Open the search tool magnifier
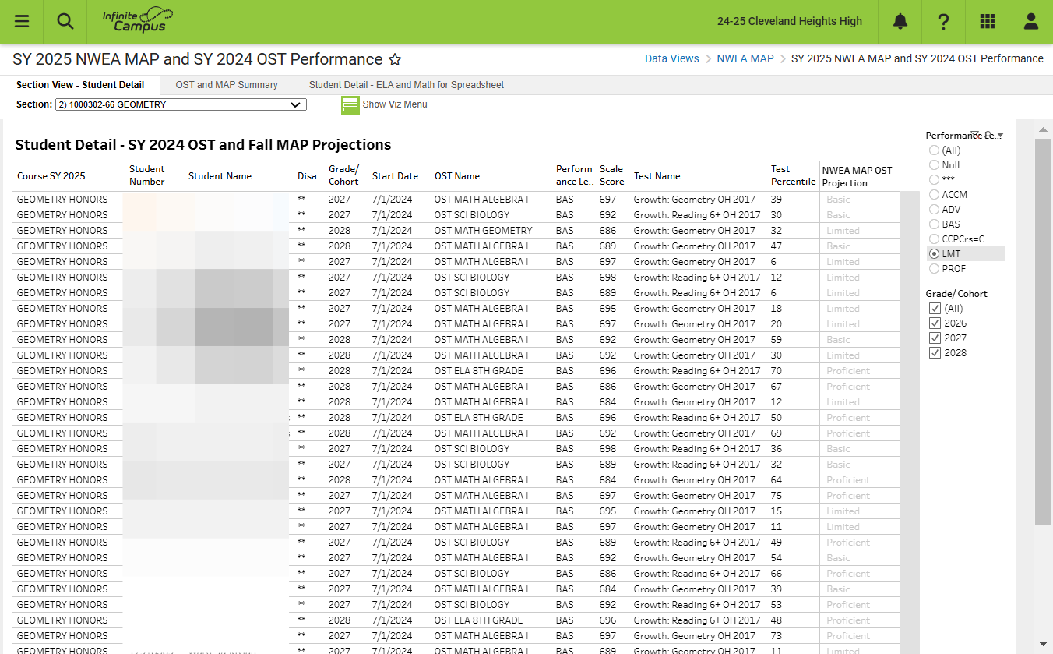The image size is (1053, 654). (65, 22)
